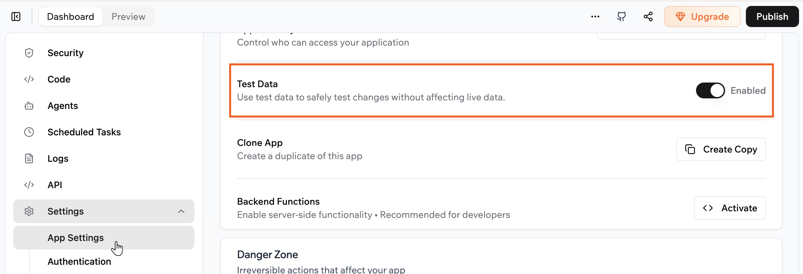This screenshot has height=274, width=803.
Task: Open the GitHub icon in the top bar
Action: tap(621, 16)
